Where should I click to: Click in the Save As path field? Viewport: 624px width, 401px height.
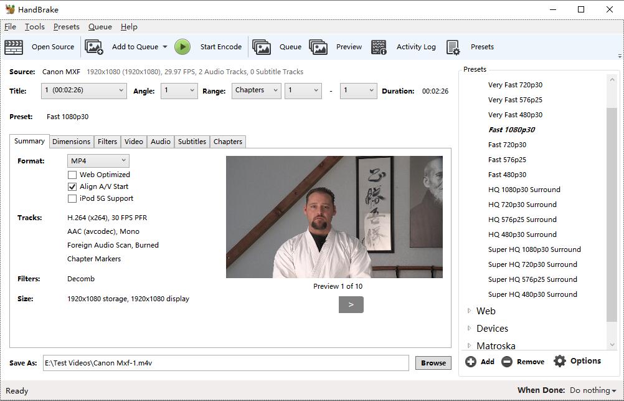click(x=225, y=363)
